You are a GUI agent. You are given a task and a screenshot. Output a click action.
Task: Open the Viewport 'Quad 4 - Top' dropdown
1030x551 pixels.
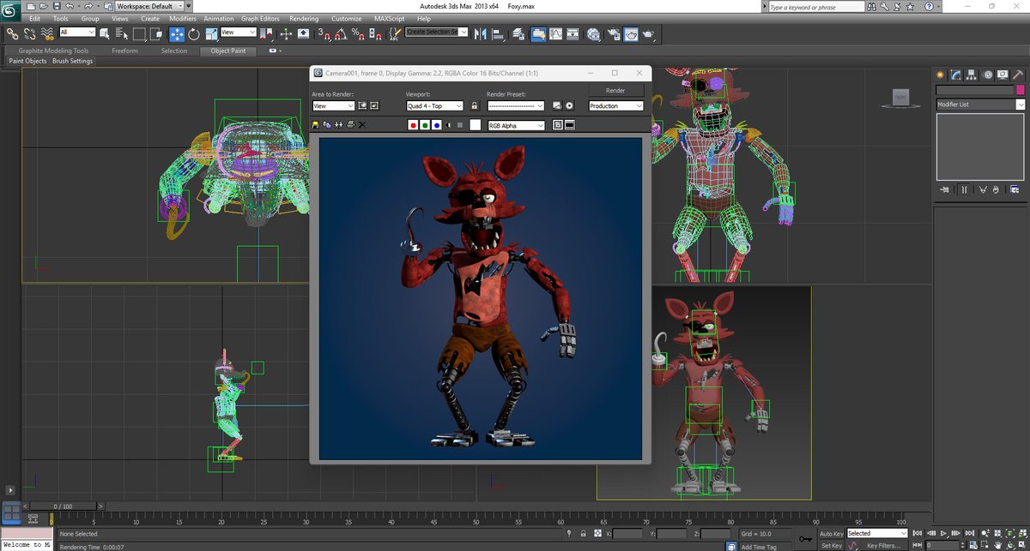click(x=434, y=106)
